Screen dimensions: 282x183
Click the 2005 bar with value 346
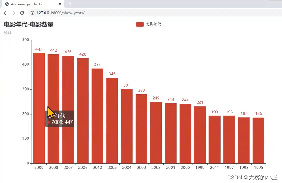[112, 120]
